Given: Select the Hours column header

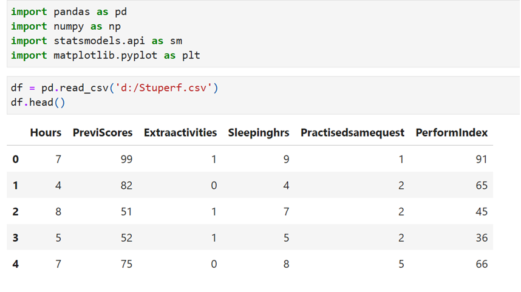Looking at the screenshot, I should pyautogui.click(x=46, y=132).
